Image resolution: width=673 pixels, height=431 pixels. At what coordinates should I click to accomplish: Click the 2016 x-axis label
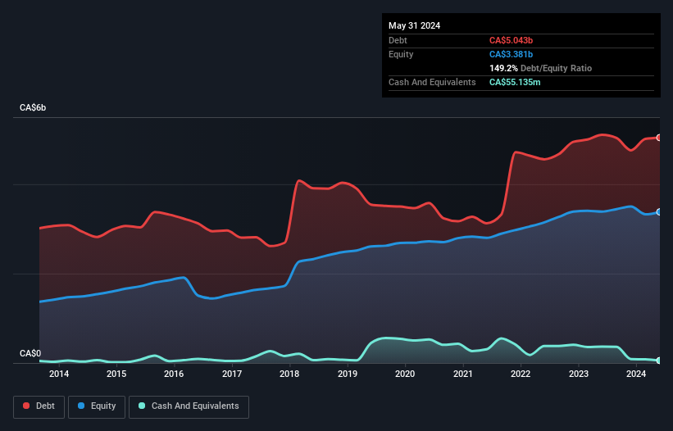(x=174, y=374)
